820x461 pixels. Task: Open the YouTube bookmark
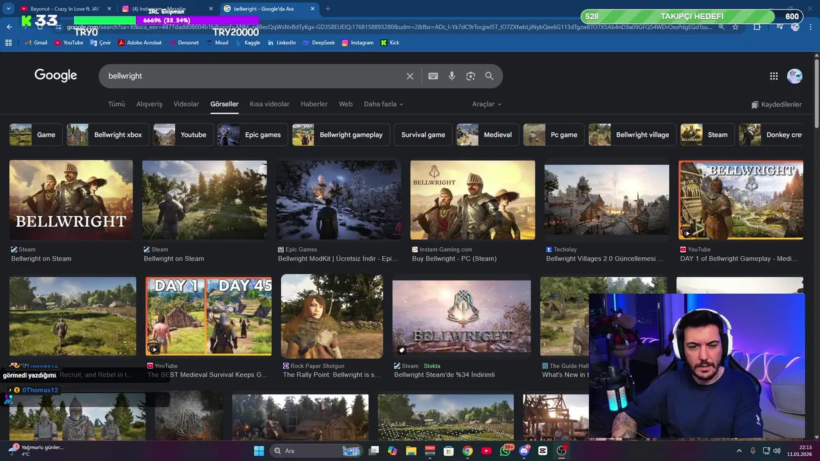69,43
